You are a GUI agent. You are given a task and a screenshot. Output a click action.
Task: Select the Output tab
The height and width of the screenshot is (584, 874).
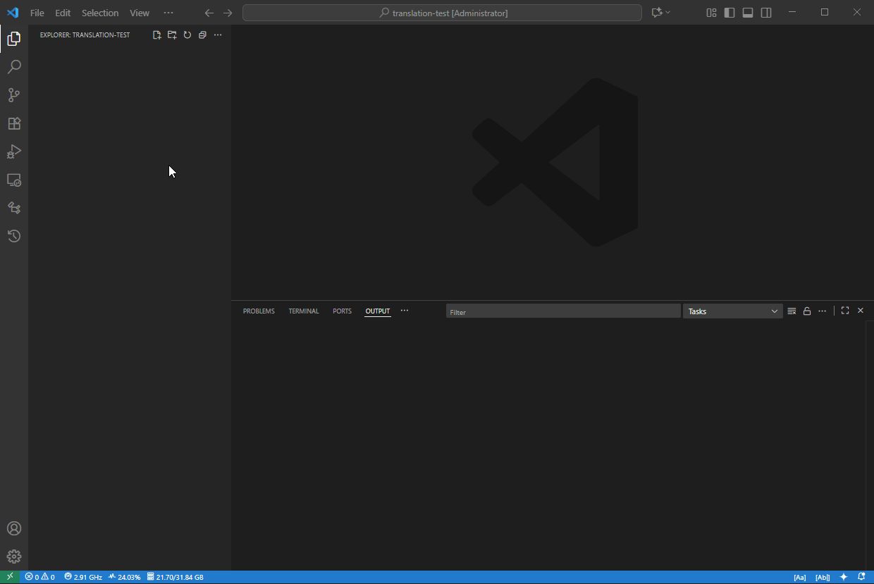(378, 311)
